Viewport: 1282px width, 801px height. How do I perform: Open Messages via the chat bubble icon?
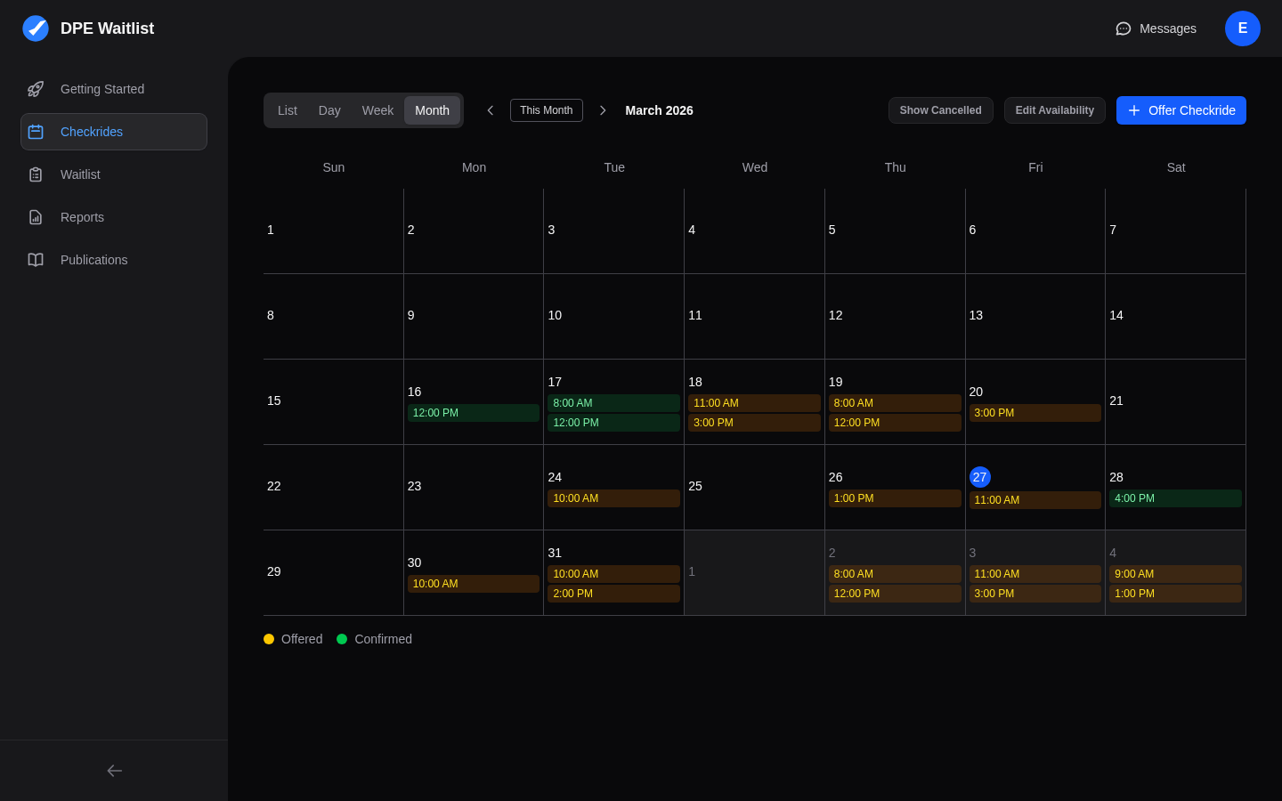click(x=1123, y=28)
